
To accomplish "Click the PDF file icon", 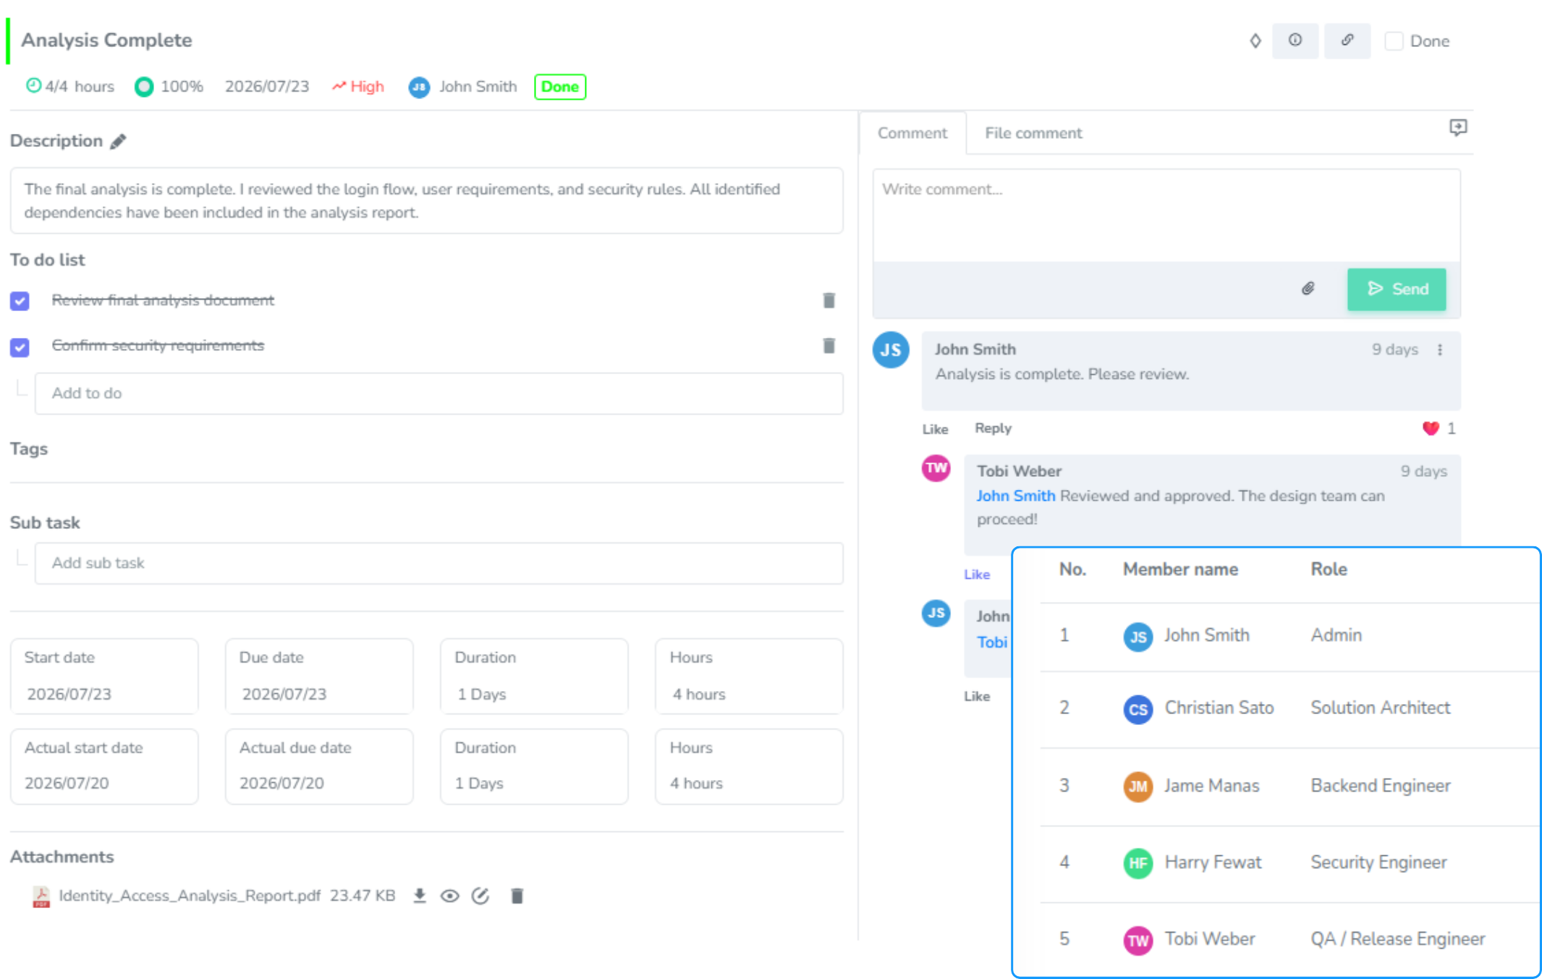I will pyautogui.click(x=41, y=897).
